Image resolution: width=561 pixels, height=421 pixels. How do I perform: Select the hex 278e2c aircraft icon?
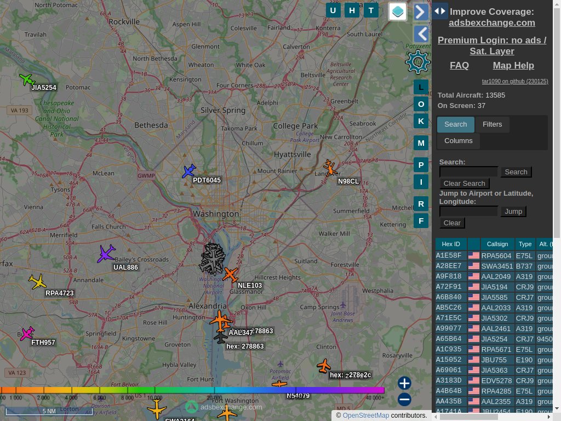coord(324,366)
